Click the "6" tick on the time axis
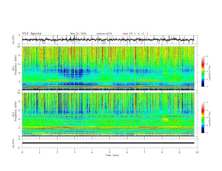 127,152
